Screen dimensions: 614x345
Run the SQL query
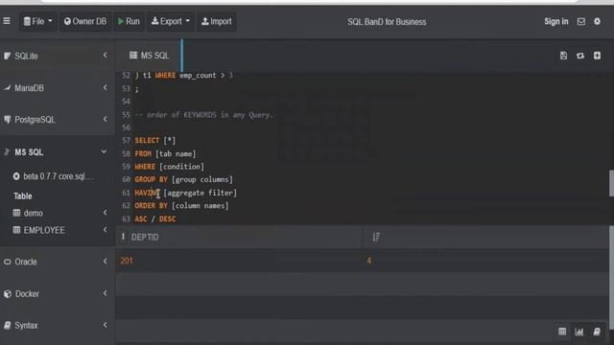(129, 21)
